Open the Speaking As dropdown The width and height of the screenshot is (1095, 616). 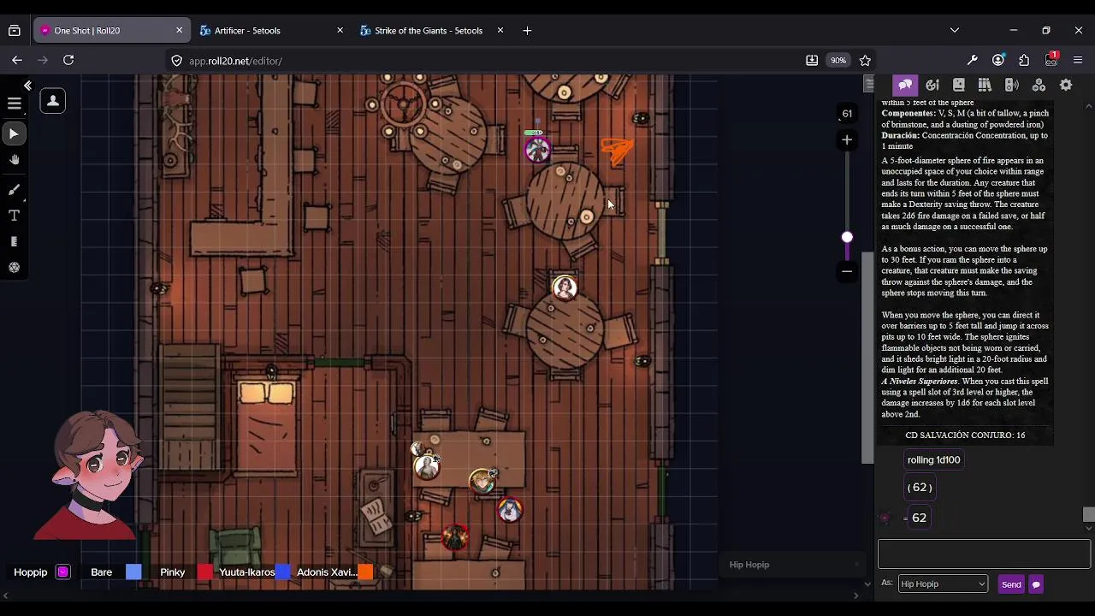pyautogui.click(x=943, y=584)
